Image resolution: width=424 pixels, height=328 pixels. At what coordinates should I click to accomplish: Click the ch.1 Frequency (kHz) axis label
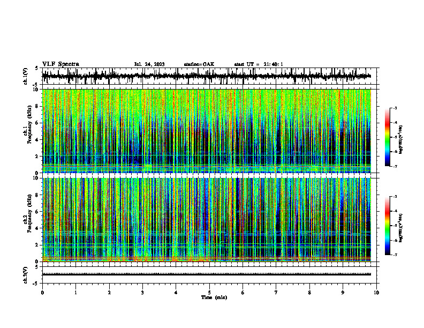point(29,131)
